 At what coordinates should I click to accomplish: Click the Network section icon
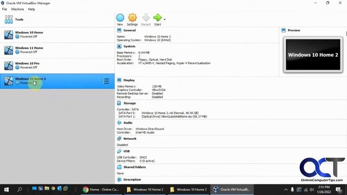[x=119, y=139]
